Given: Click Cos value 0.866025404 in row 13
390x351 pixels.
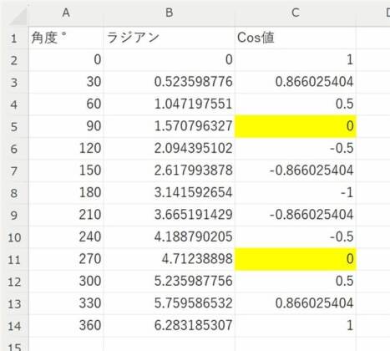Looking at the screenshot, I should [296, 303].
